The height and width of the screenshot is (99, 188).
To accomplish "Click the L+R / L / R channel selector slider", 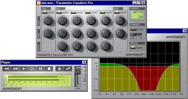I will click(x=136, y=35).
